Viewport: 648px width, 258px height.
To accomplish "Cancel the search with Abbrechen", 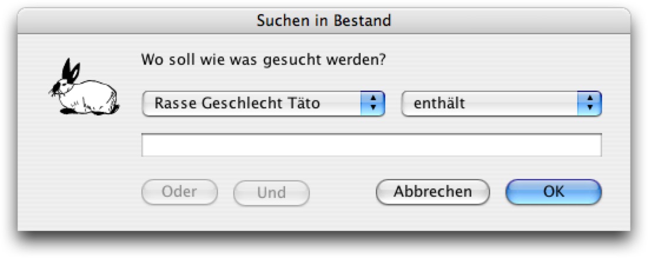I will [x=433, y=192].
